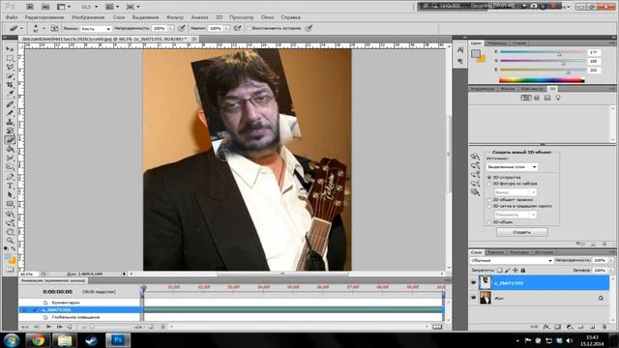Open Источник dropdown Выделенные слои
This screenshot has height=348, width=619.
coord(512,167)
